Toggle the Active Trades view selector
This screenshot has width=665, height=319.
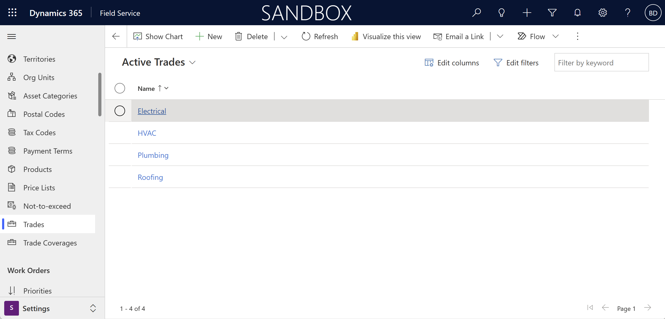tap(193, 62)
